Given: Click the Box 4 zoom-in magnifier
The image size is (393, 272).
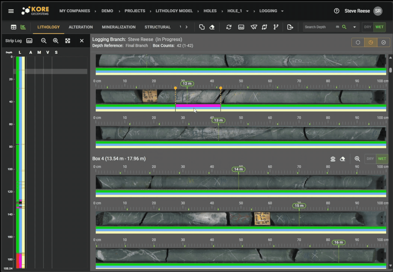Looking at the screenshot, I should click(x=357, y=159).
